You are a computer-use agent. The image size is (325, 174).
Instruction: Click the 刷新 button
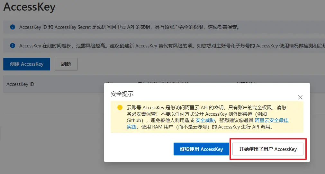point(66,64)
